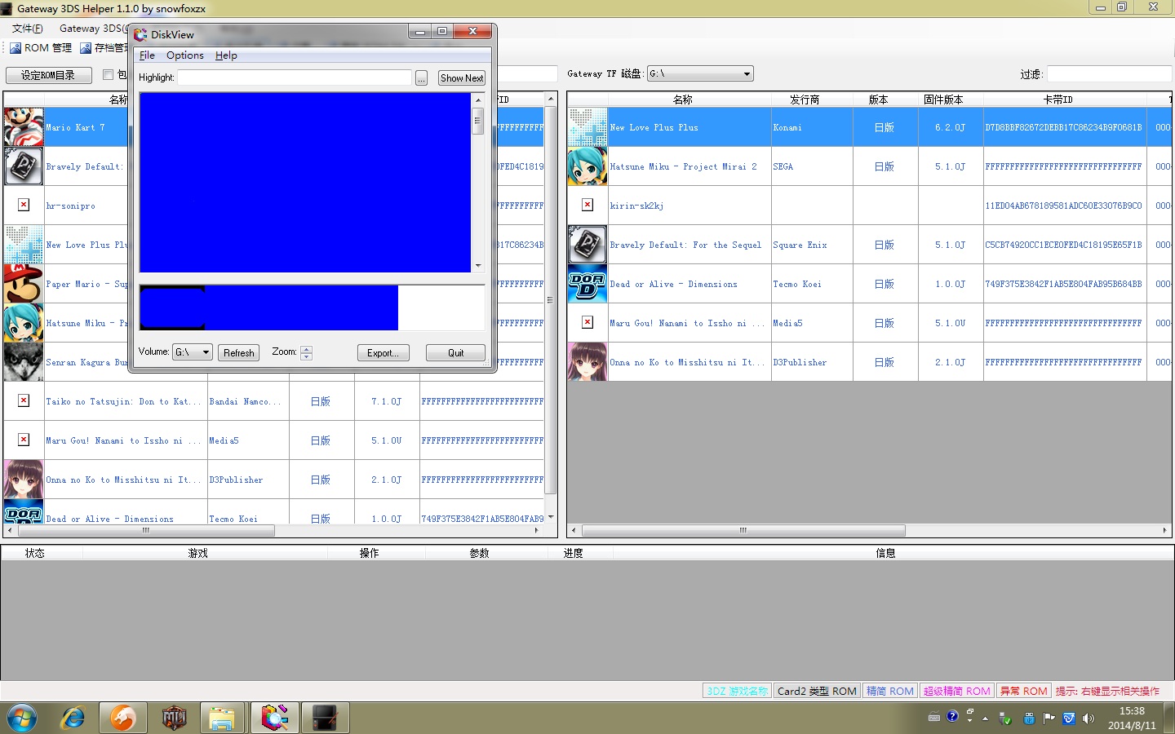
Task: Click the blue cluster map in DiskView
Action: [x=305, y=182]
